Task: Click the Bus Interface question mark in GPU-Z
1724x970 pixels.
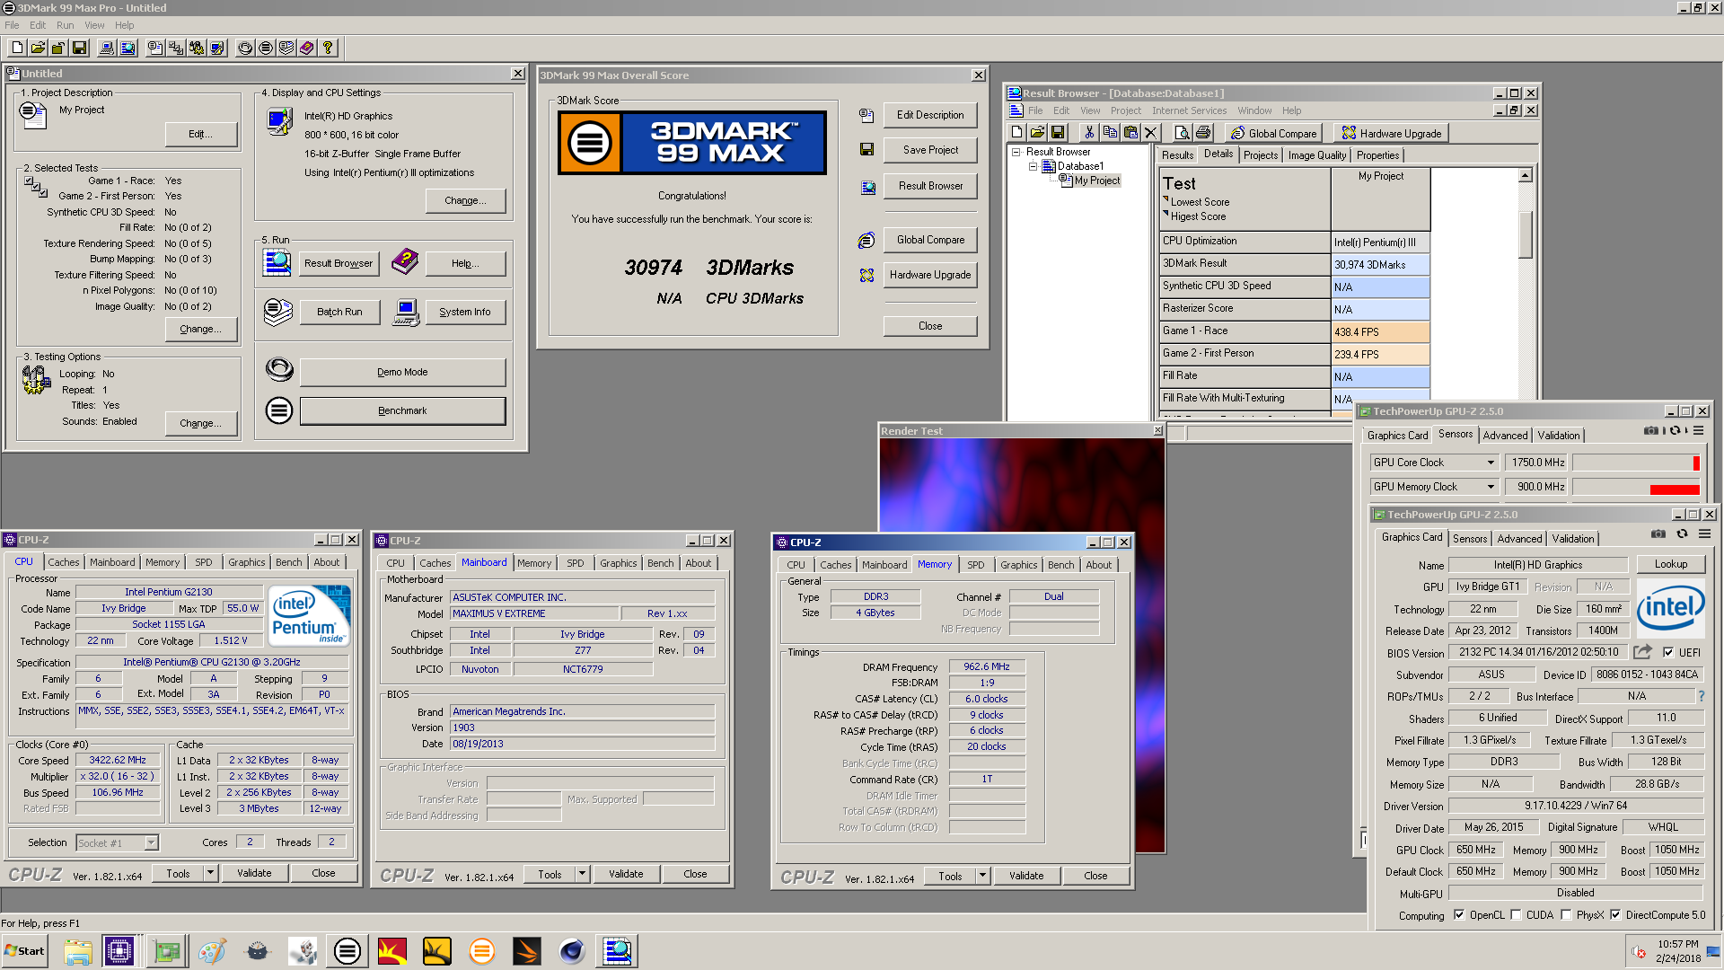Action: pyautogui.click(x=1701, y=696)
